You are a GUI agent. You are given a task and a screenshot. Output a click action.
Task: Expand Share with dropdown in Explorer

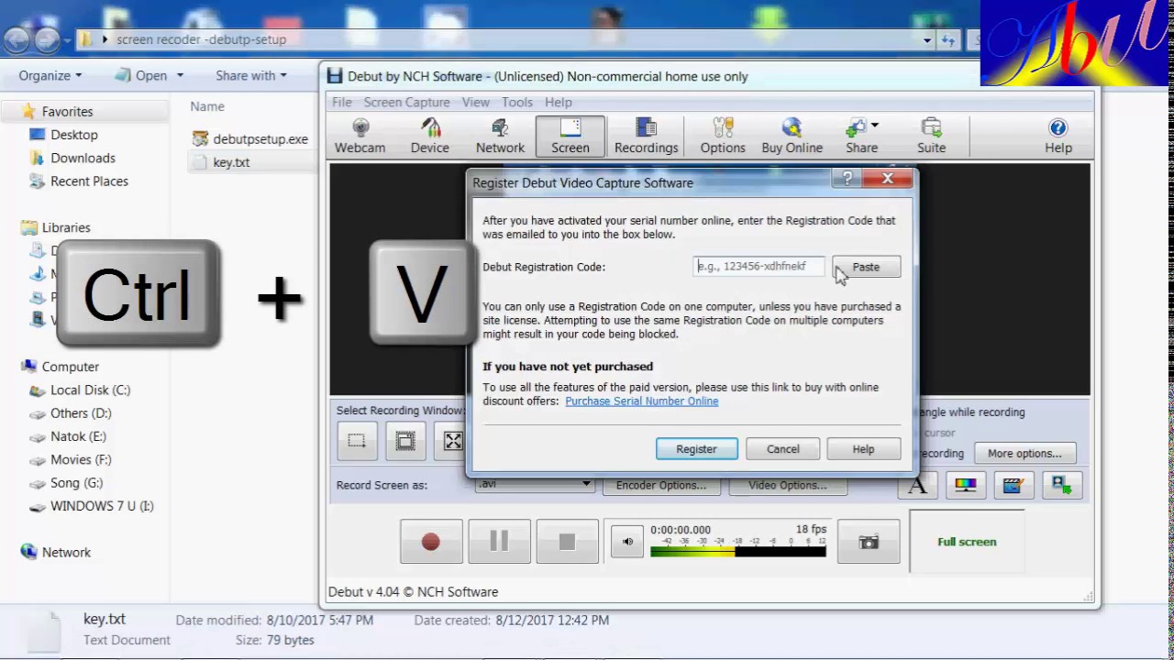(251, 76)
